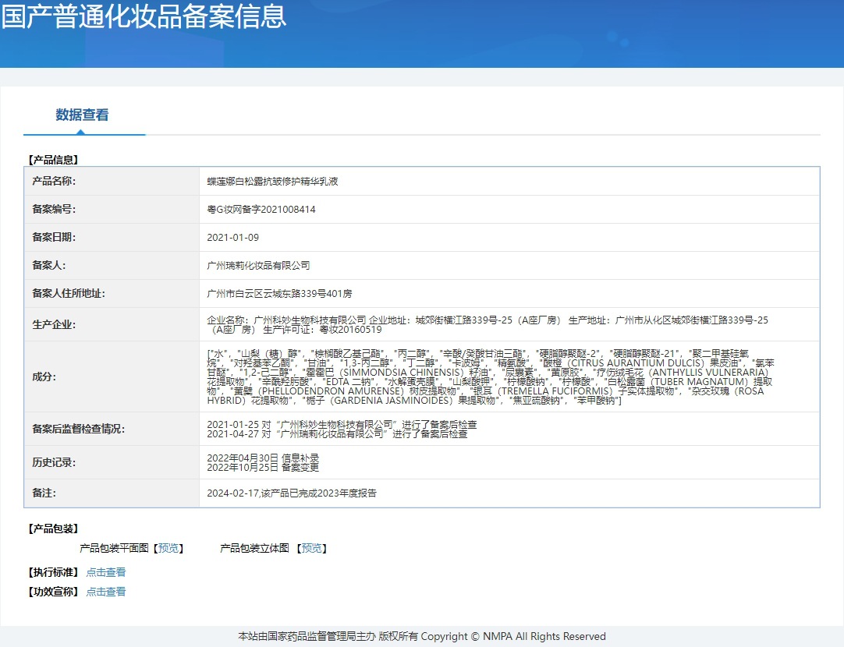844x647 pixels.
Task: Select product name 蝶莲娜白松露抗皱修护精华乳液
Action: [272, 181]
